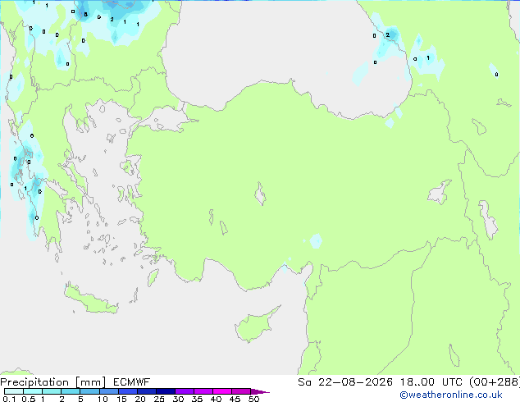Click the above-50 mm legend arrow tip
Image resolution: width=520 pixels, height=402 pixels.
pyautogui.click(x=260, y=392)
